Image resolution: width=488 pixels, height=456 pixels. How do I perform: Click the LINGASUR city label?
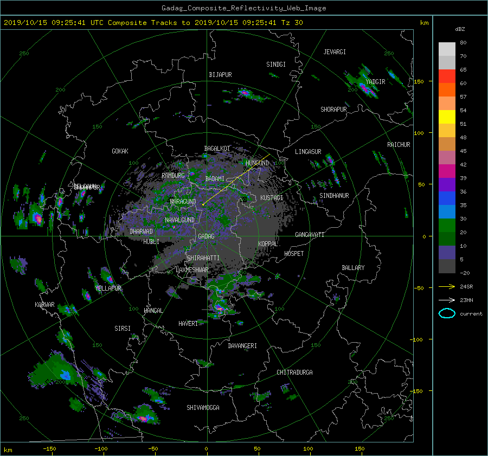(x=308, y=152)
